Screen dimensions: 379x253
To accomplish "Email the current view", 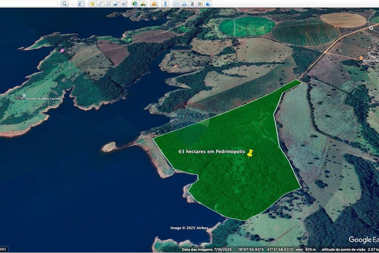I will [176, 4].
